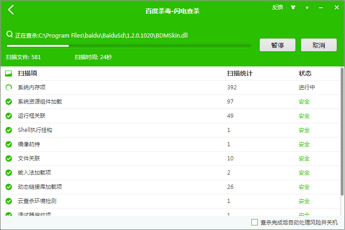Image resolution: width=345 pixels, height=230 pixels.
Task: Select the 镜像劫持 row label
Action: tap(29, 144)
